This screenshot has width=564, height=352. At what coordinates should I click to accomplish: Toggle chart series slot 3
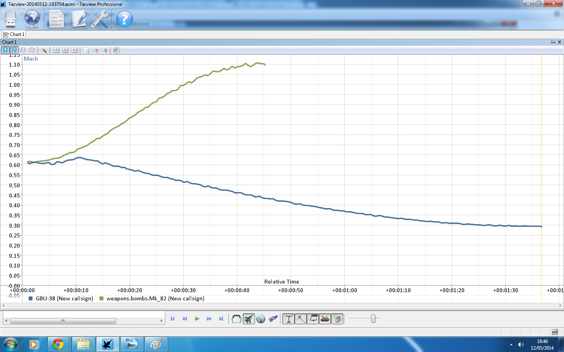[23, 50]
